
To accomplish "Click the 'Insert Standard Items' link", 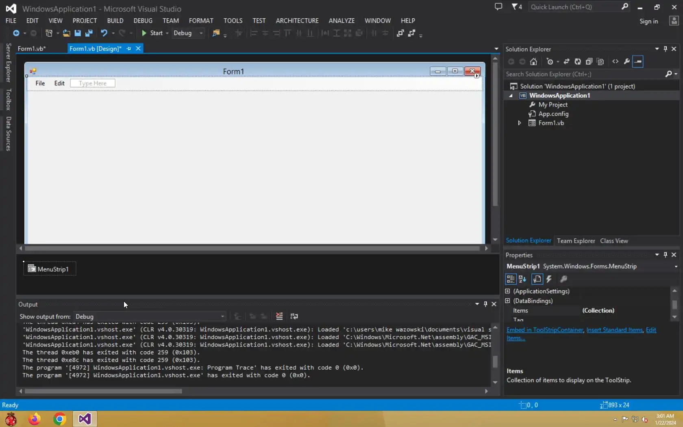I will (x=614, y=330).
